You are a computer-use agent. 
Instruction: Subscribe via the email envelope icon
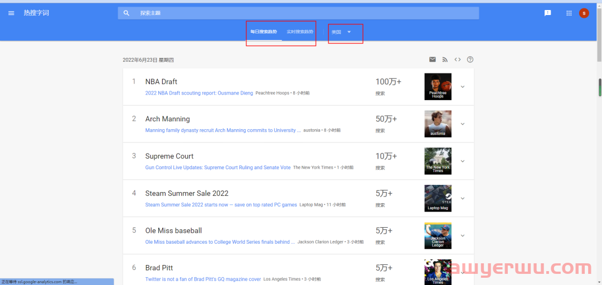click(x=433, y=60)
